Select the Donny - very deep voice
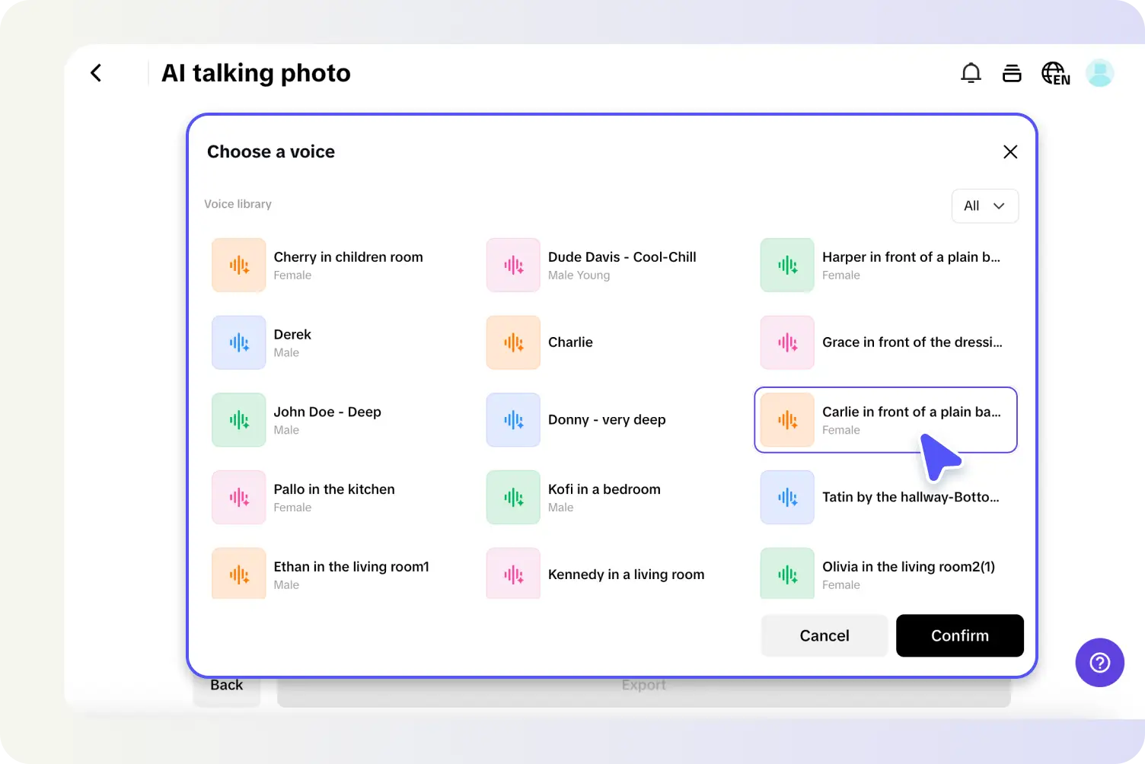This screenshot has width=1145, height=764. pyautogui.click(x=607, y=419)
